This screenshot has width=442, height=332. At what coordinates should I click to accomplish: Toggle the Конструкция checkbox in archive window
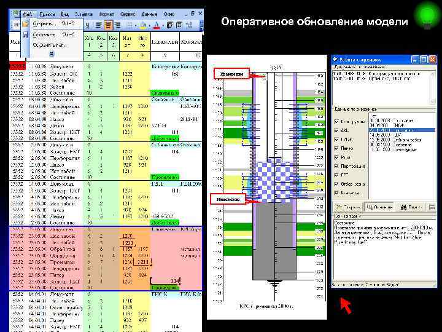[x=336, y=122]
